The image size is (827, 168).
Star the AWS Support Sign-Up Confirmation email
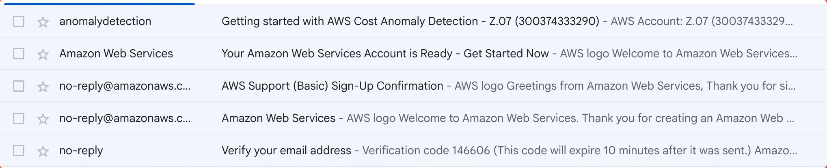43,86
